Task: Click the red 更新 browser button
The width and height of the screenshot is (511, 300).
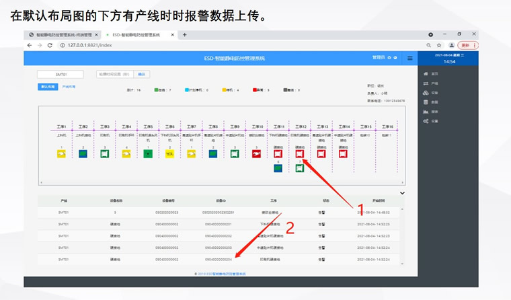Action: pyautogui.click(x=468, y=45)
